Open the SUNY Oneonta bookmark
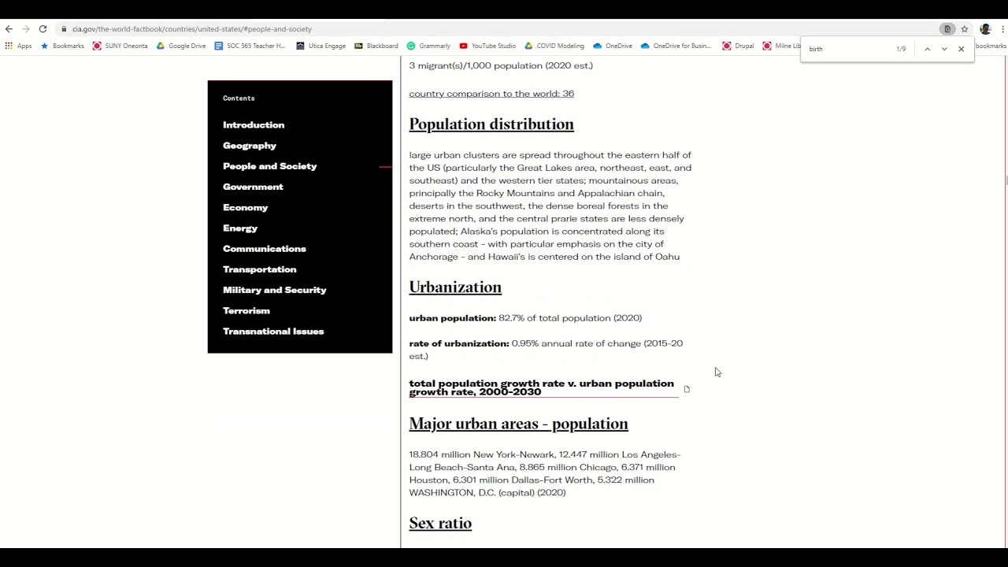The width and height of the screenshot is (1008, 567). pyautogui.click(x=120, y=46)
